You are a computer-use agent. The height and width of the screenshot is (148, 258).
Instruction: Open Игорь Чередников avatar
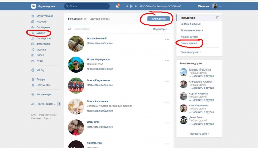76,65
